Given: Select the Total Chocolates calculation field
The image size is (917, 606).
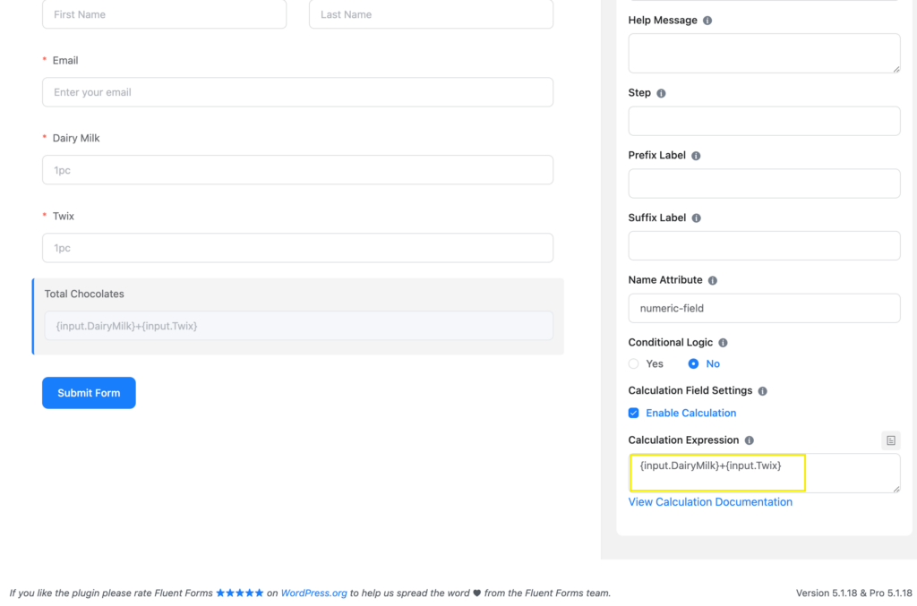Looking at the screenshot, I should [298, 326].
